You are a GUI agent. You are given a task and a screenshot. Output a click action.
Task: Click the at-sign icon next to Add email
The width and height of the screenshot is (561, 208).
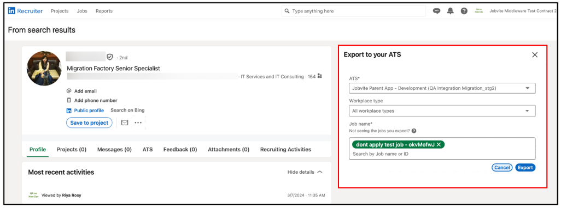click(69, 91)
